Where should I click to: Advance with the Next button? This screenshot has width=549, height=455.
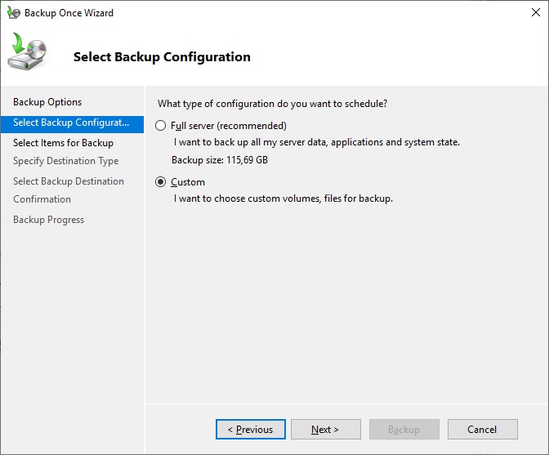324,430
